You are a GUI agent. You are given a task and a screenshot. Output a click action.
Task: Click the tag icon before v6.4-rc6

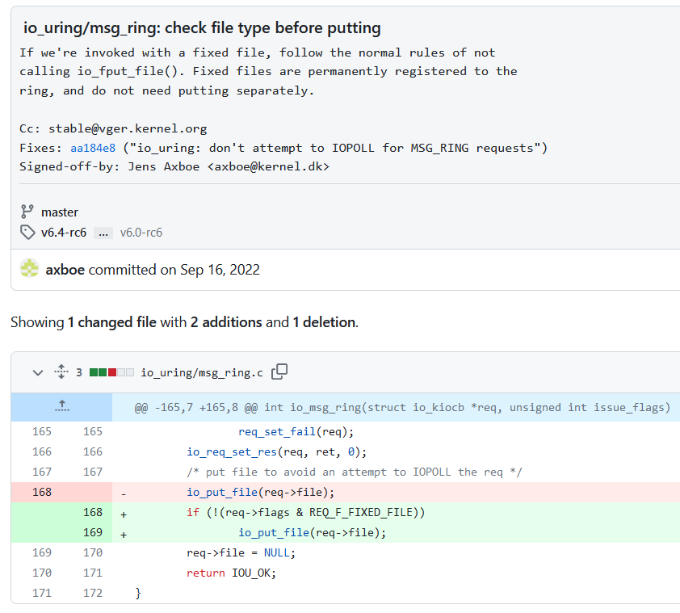tap(28, 233)
